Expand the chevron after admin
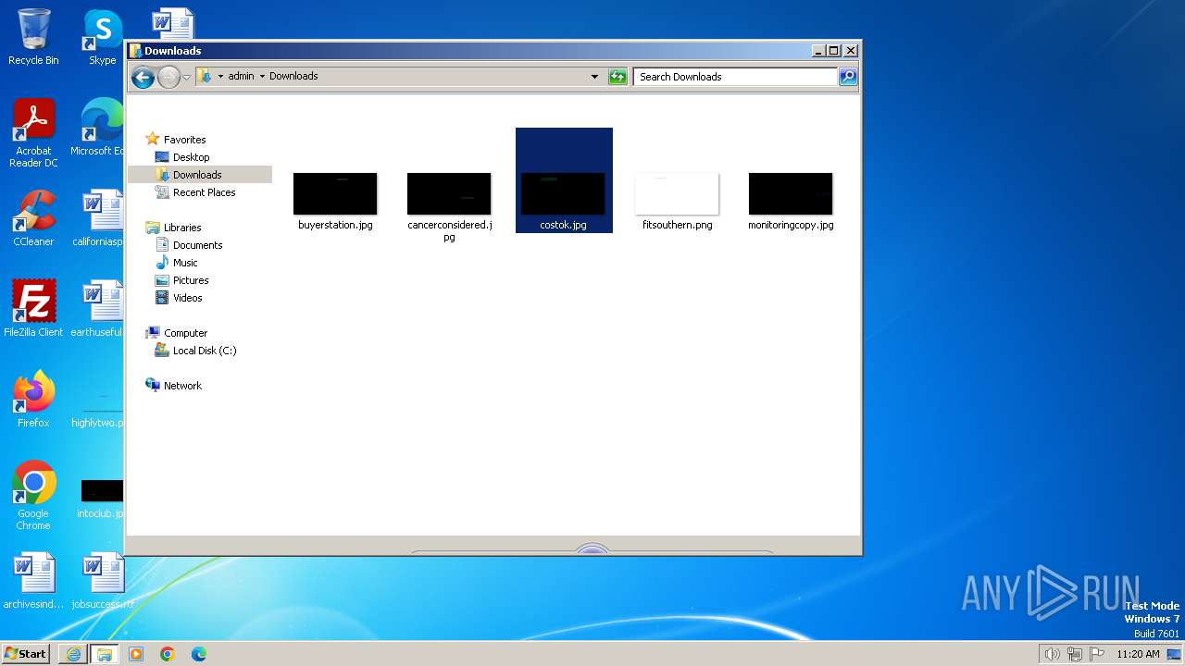1185x666 pixels. pos(262,77)
